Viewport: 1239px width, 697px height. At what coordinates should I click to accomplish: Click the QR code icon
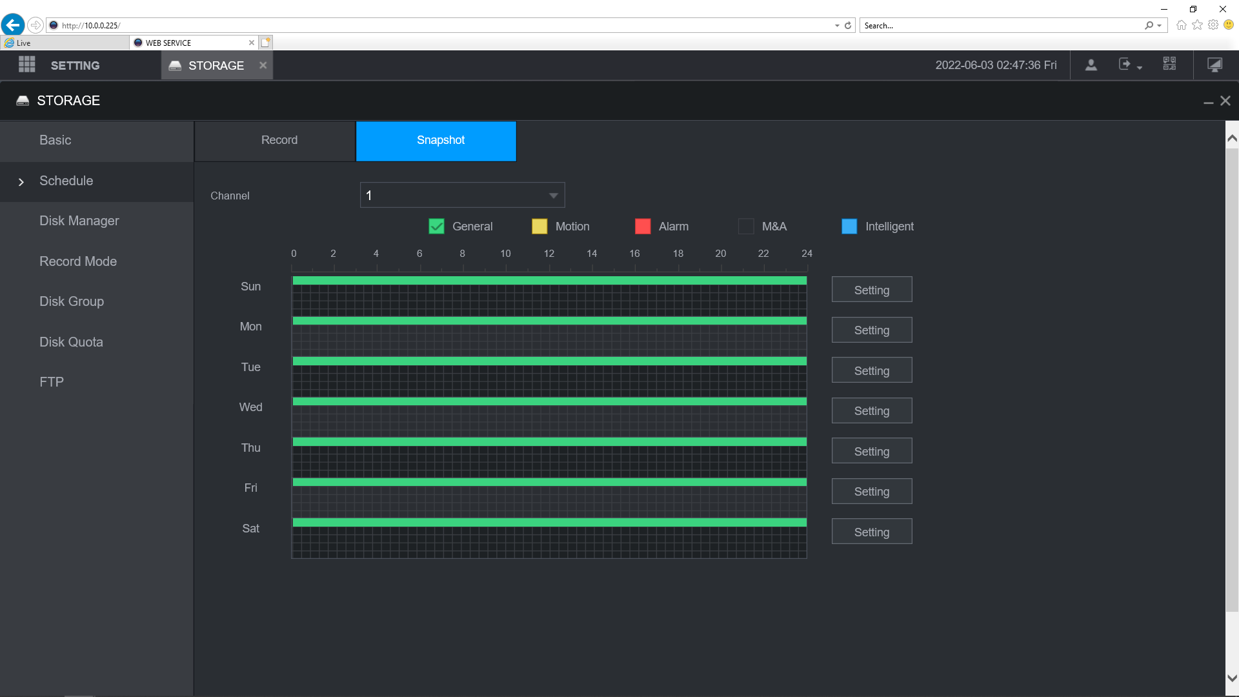tap(1169, 64)
